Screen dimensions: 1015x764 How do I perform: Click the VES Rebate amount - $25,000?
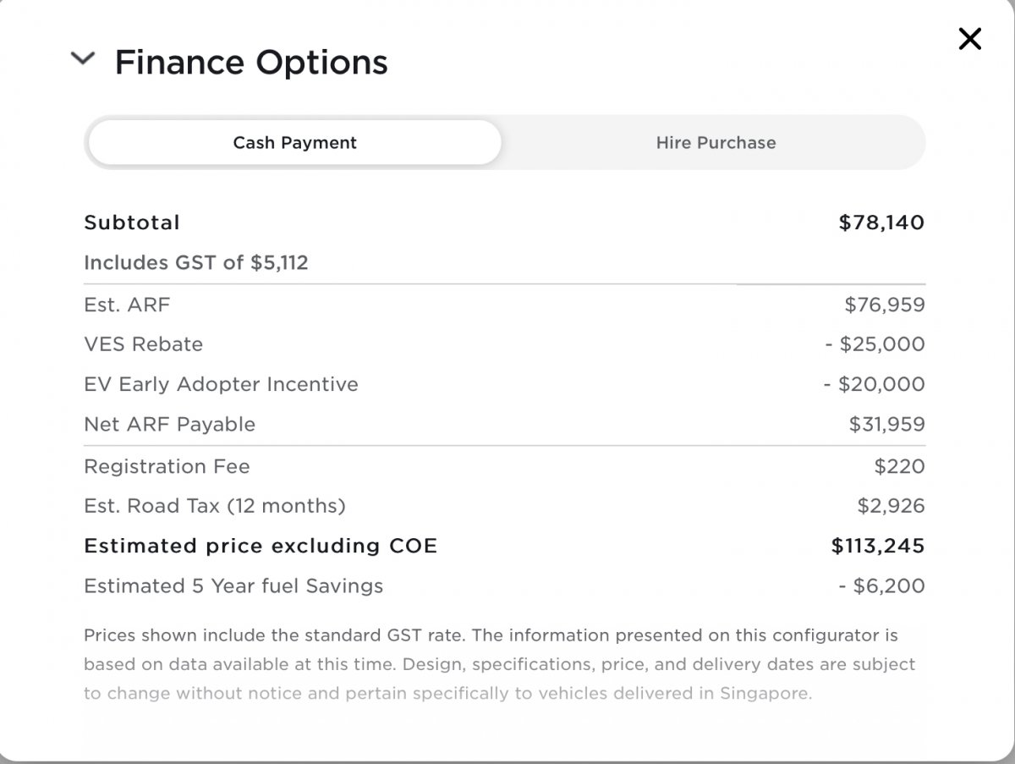[875, 344]
